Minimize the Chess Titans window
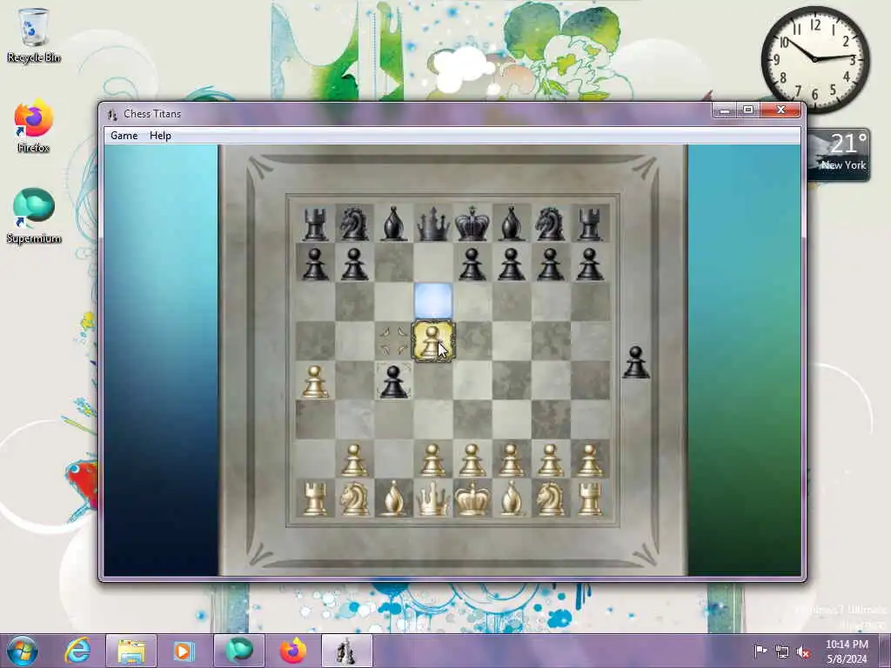891x668 pixels. [x=725, y=110]
